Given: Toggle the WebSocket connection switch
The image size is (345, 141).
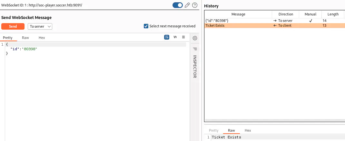Looking at the screenshot, I should point(178,5).
